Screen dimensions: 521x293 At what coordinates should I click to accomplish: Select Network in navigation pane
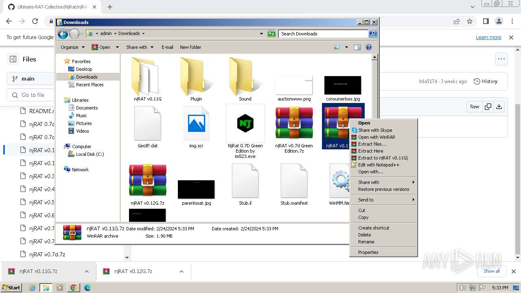80,170
